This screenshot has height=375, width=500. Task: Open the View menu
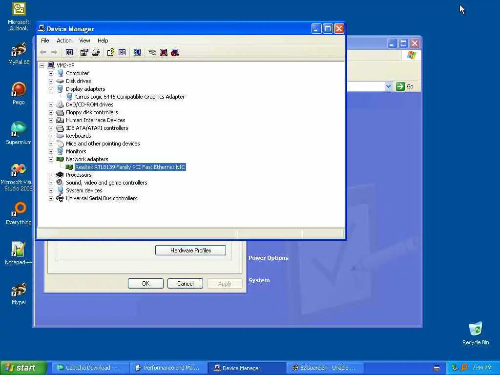[84, 41]
